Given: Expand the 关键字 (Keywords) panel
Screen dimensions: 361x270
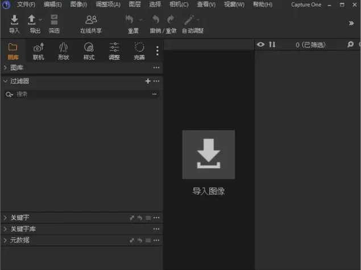Looking at the screenshot, I should pos(5,218).
